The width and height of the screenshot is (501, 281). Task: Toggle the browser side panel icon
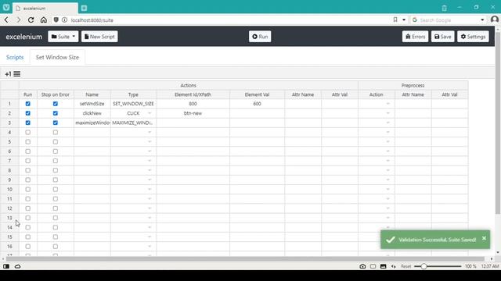(6, 266)
